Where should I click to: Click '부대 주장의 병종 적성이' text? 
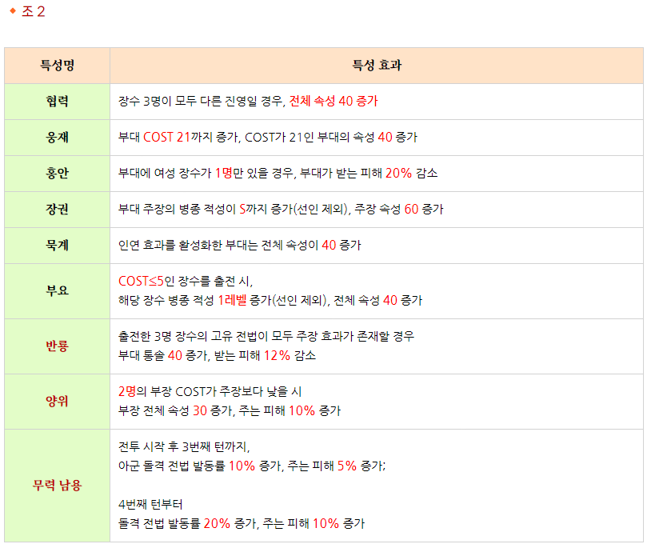pos(177,209)
